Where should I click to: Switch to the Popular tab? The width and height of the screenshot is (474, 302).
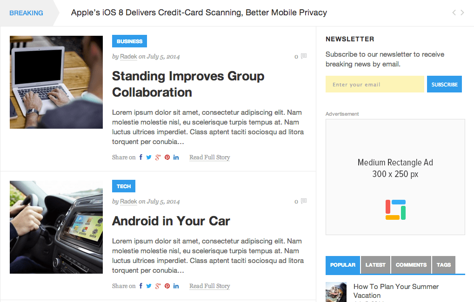click(x=343, y=265)
